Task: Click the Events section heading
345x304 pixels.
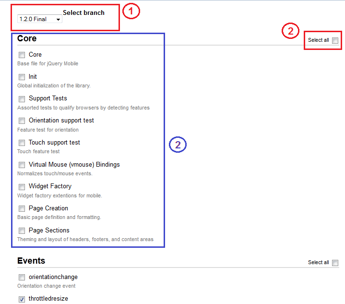Action: [x=31, y=261]
